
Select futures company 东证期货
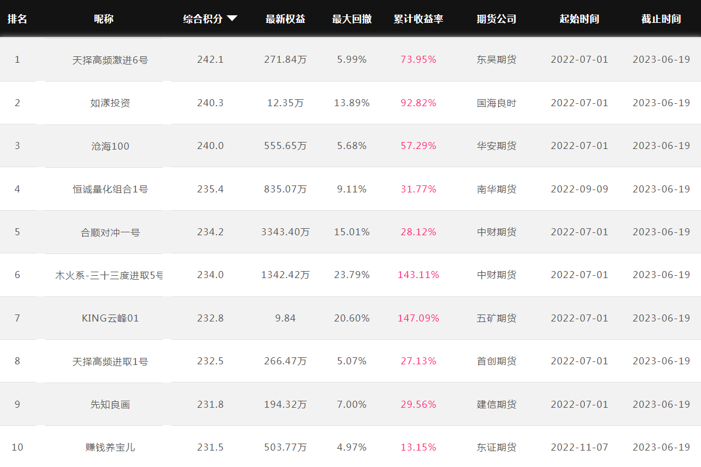[496, 447]
